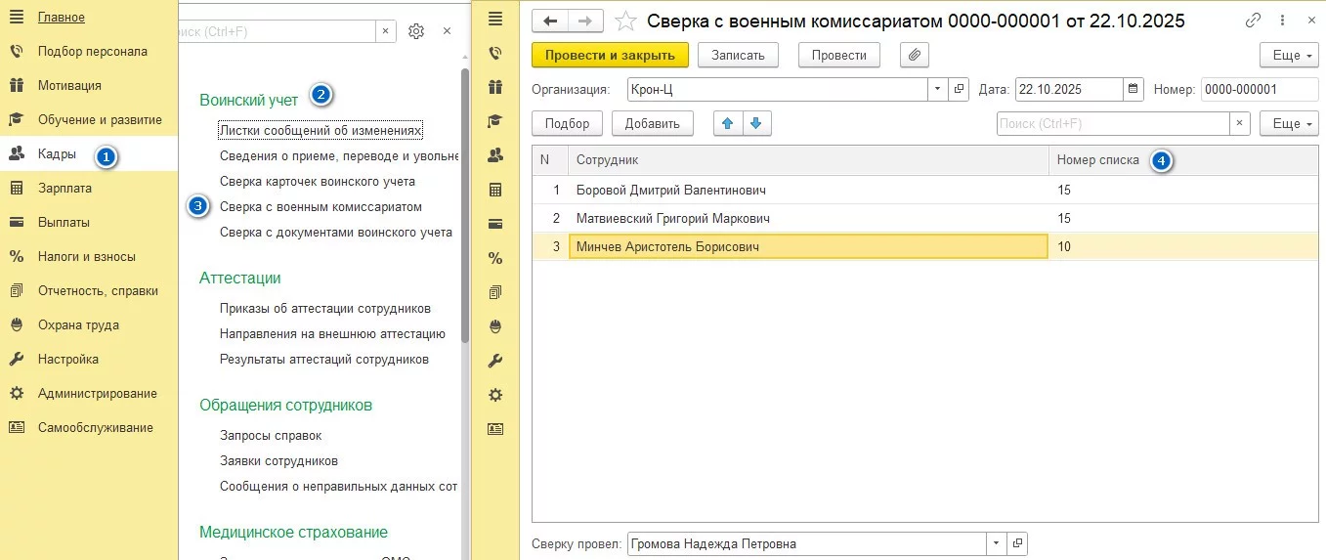Open the vertical three-dot menu near title
This screenshot has width=1326, height=560.
[1282, 21]
